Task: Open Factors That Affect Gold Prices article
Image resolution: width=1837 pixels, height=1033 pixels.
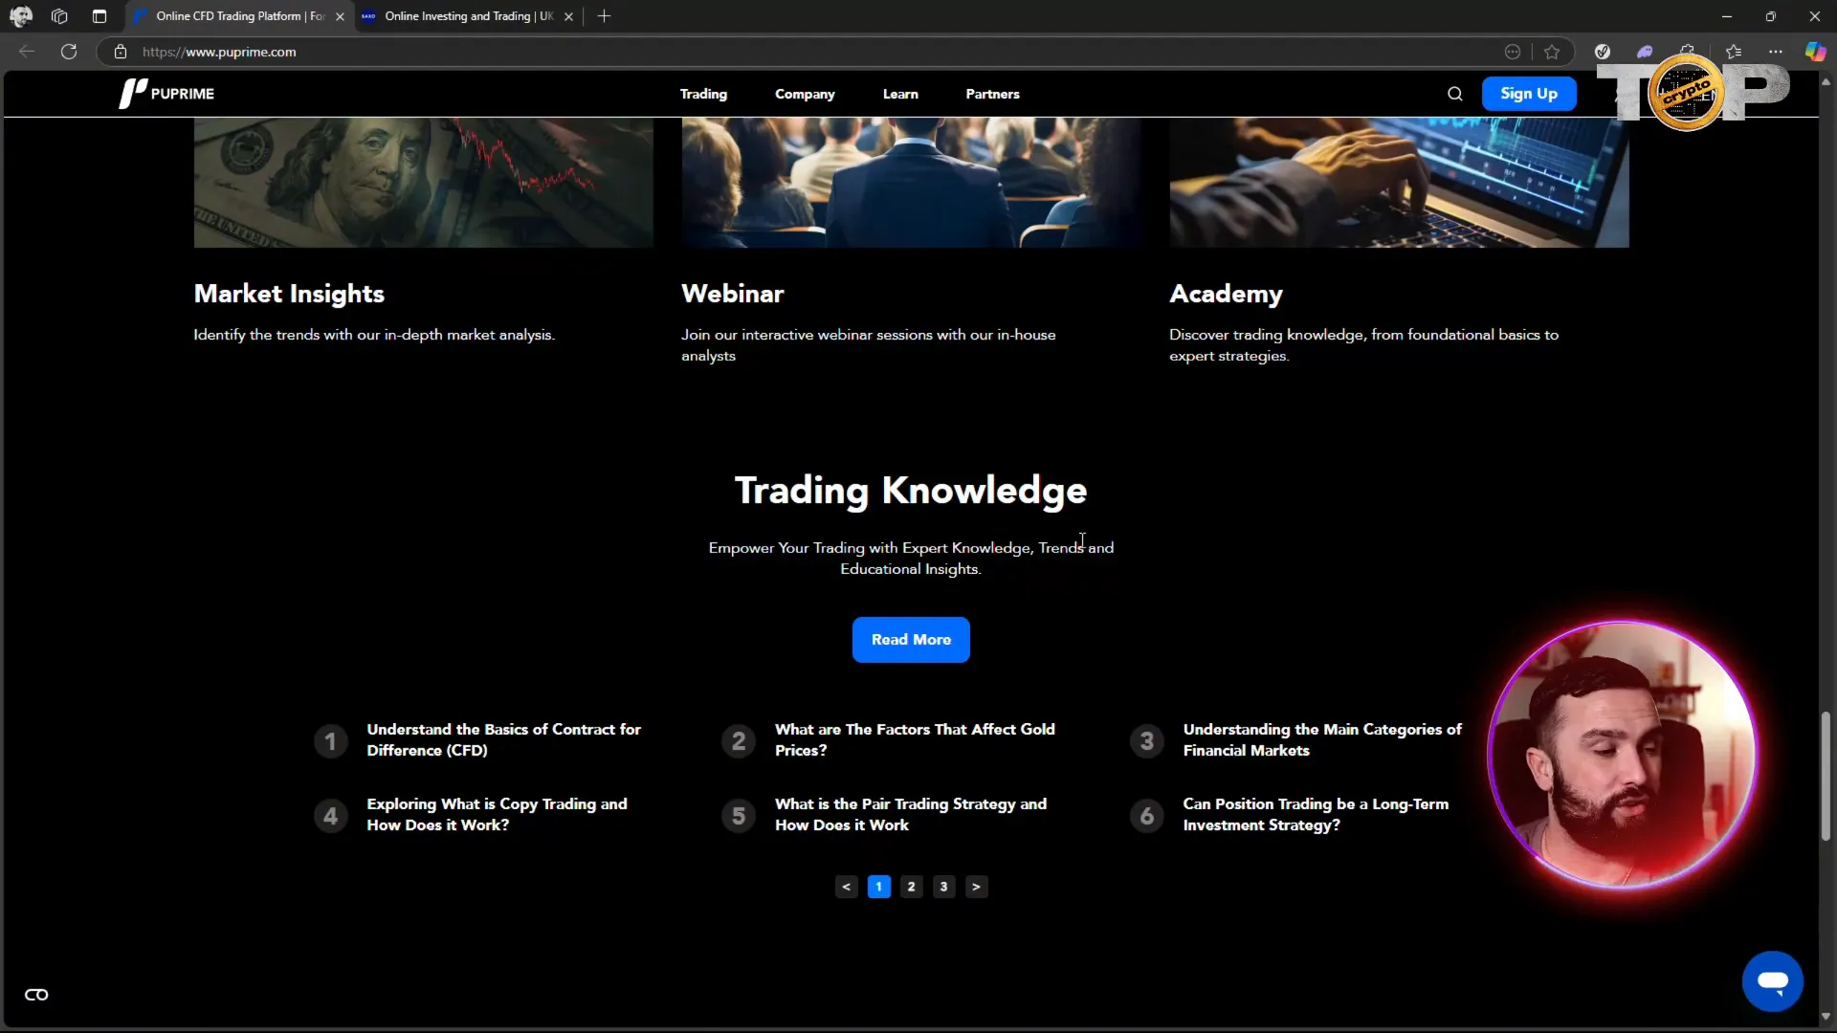Action: tap(915, 739)
